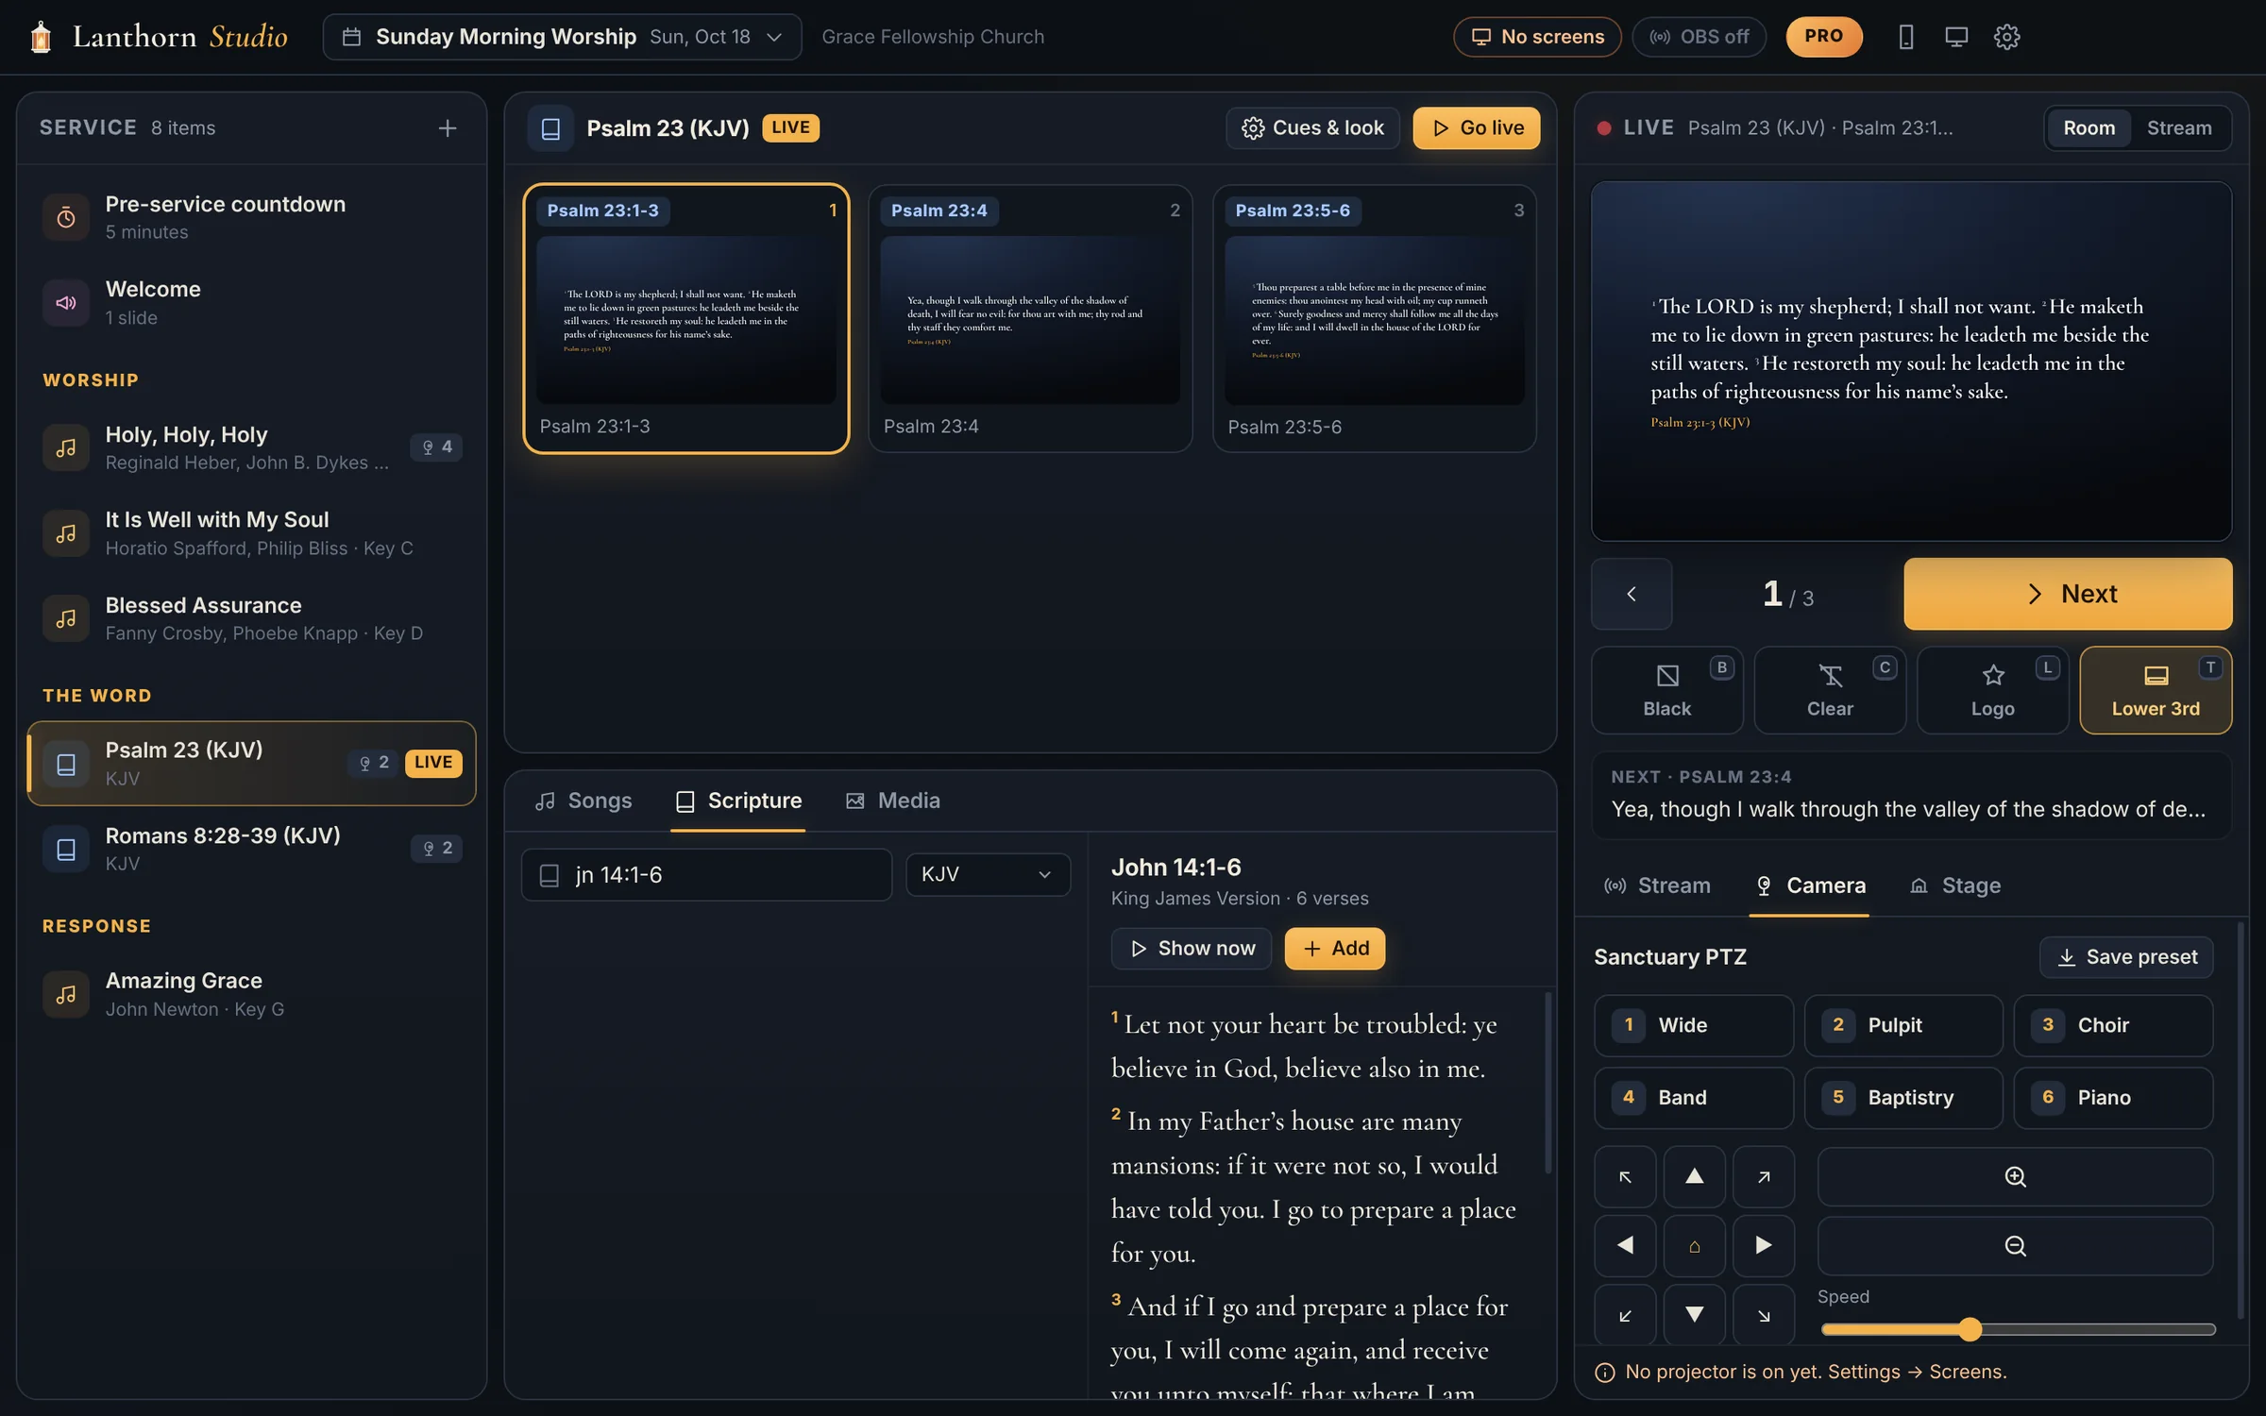The image size is (2266, 1416).
Task: Toggle the Lower 3rd overlay
Action: pyautogui.click(x=2156, y=690)
